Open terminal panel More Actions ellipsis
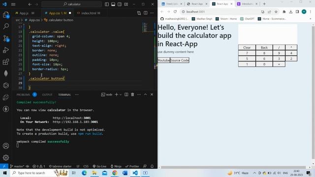Viewport: 315px width, 177px height. point(139,94)
